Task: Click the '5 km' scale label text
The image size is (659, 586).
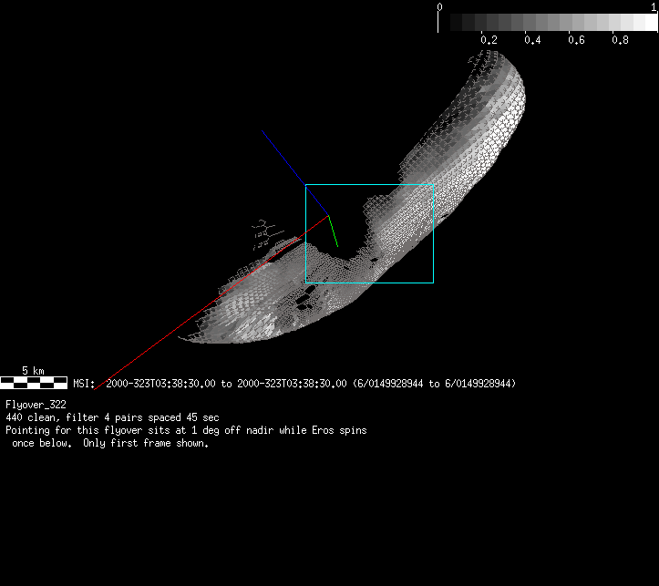Action: point(33,371)
